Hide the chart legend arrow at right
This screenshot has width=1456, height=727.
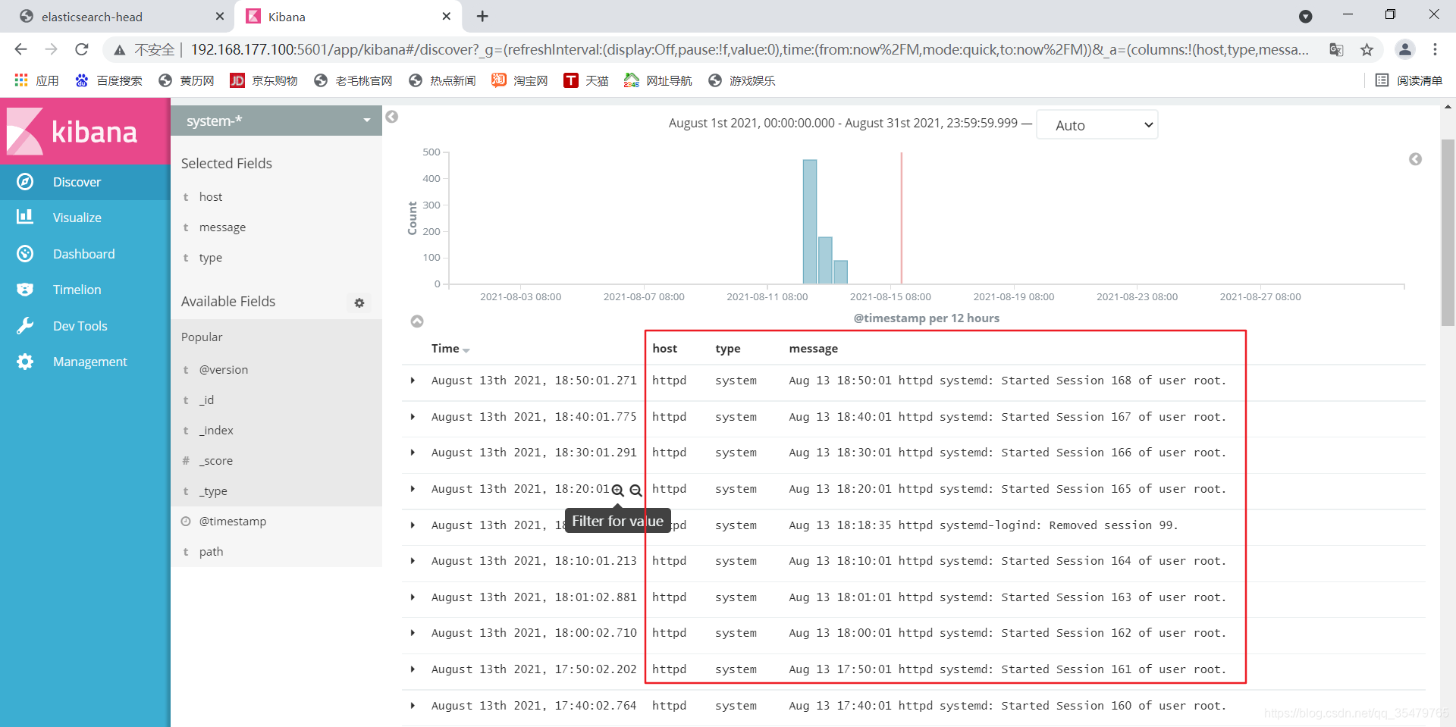(1415, 159)
